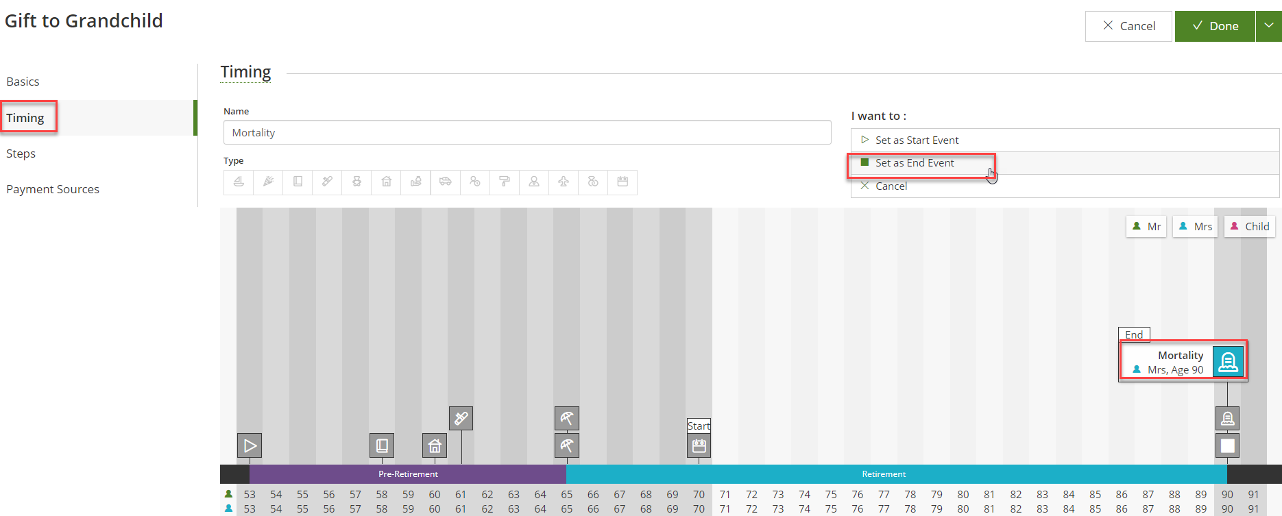Pick the wedding rings event type
This screenshot has width=1282, height=516.
click(593, 182)
